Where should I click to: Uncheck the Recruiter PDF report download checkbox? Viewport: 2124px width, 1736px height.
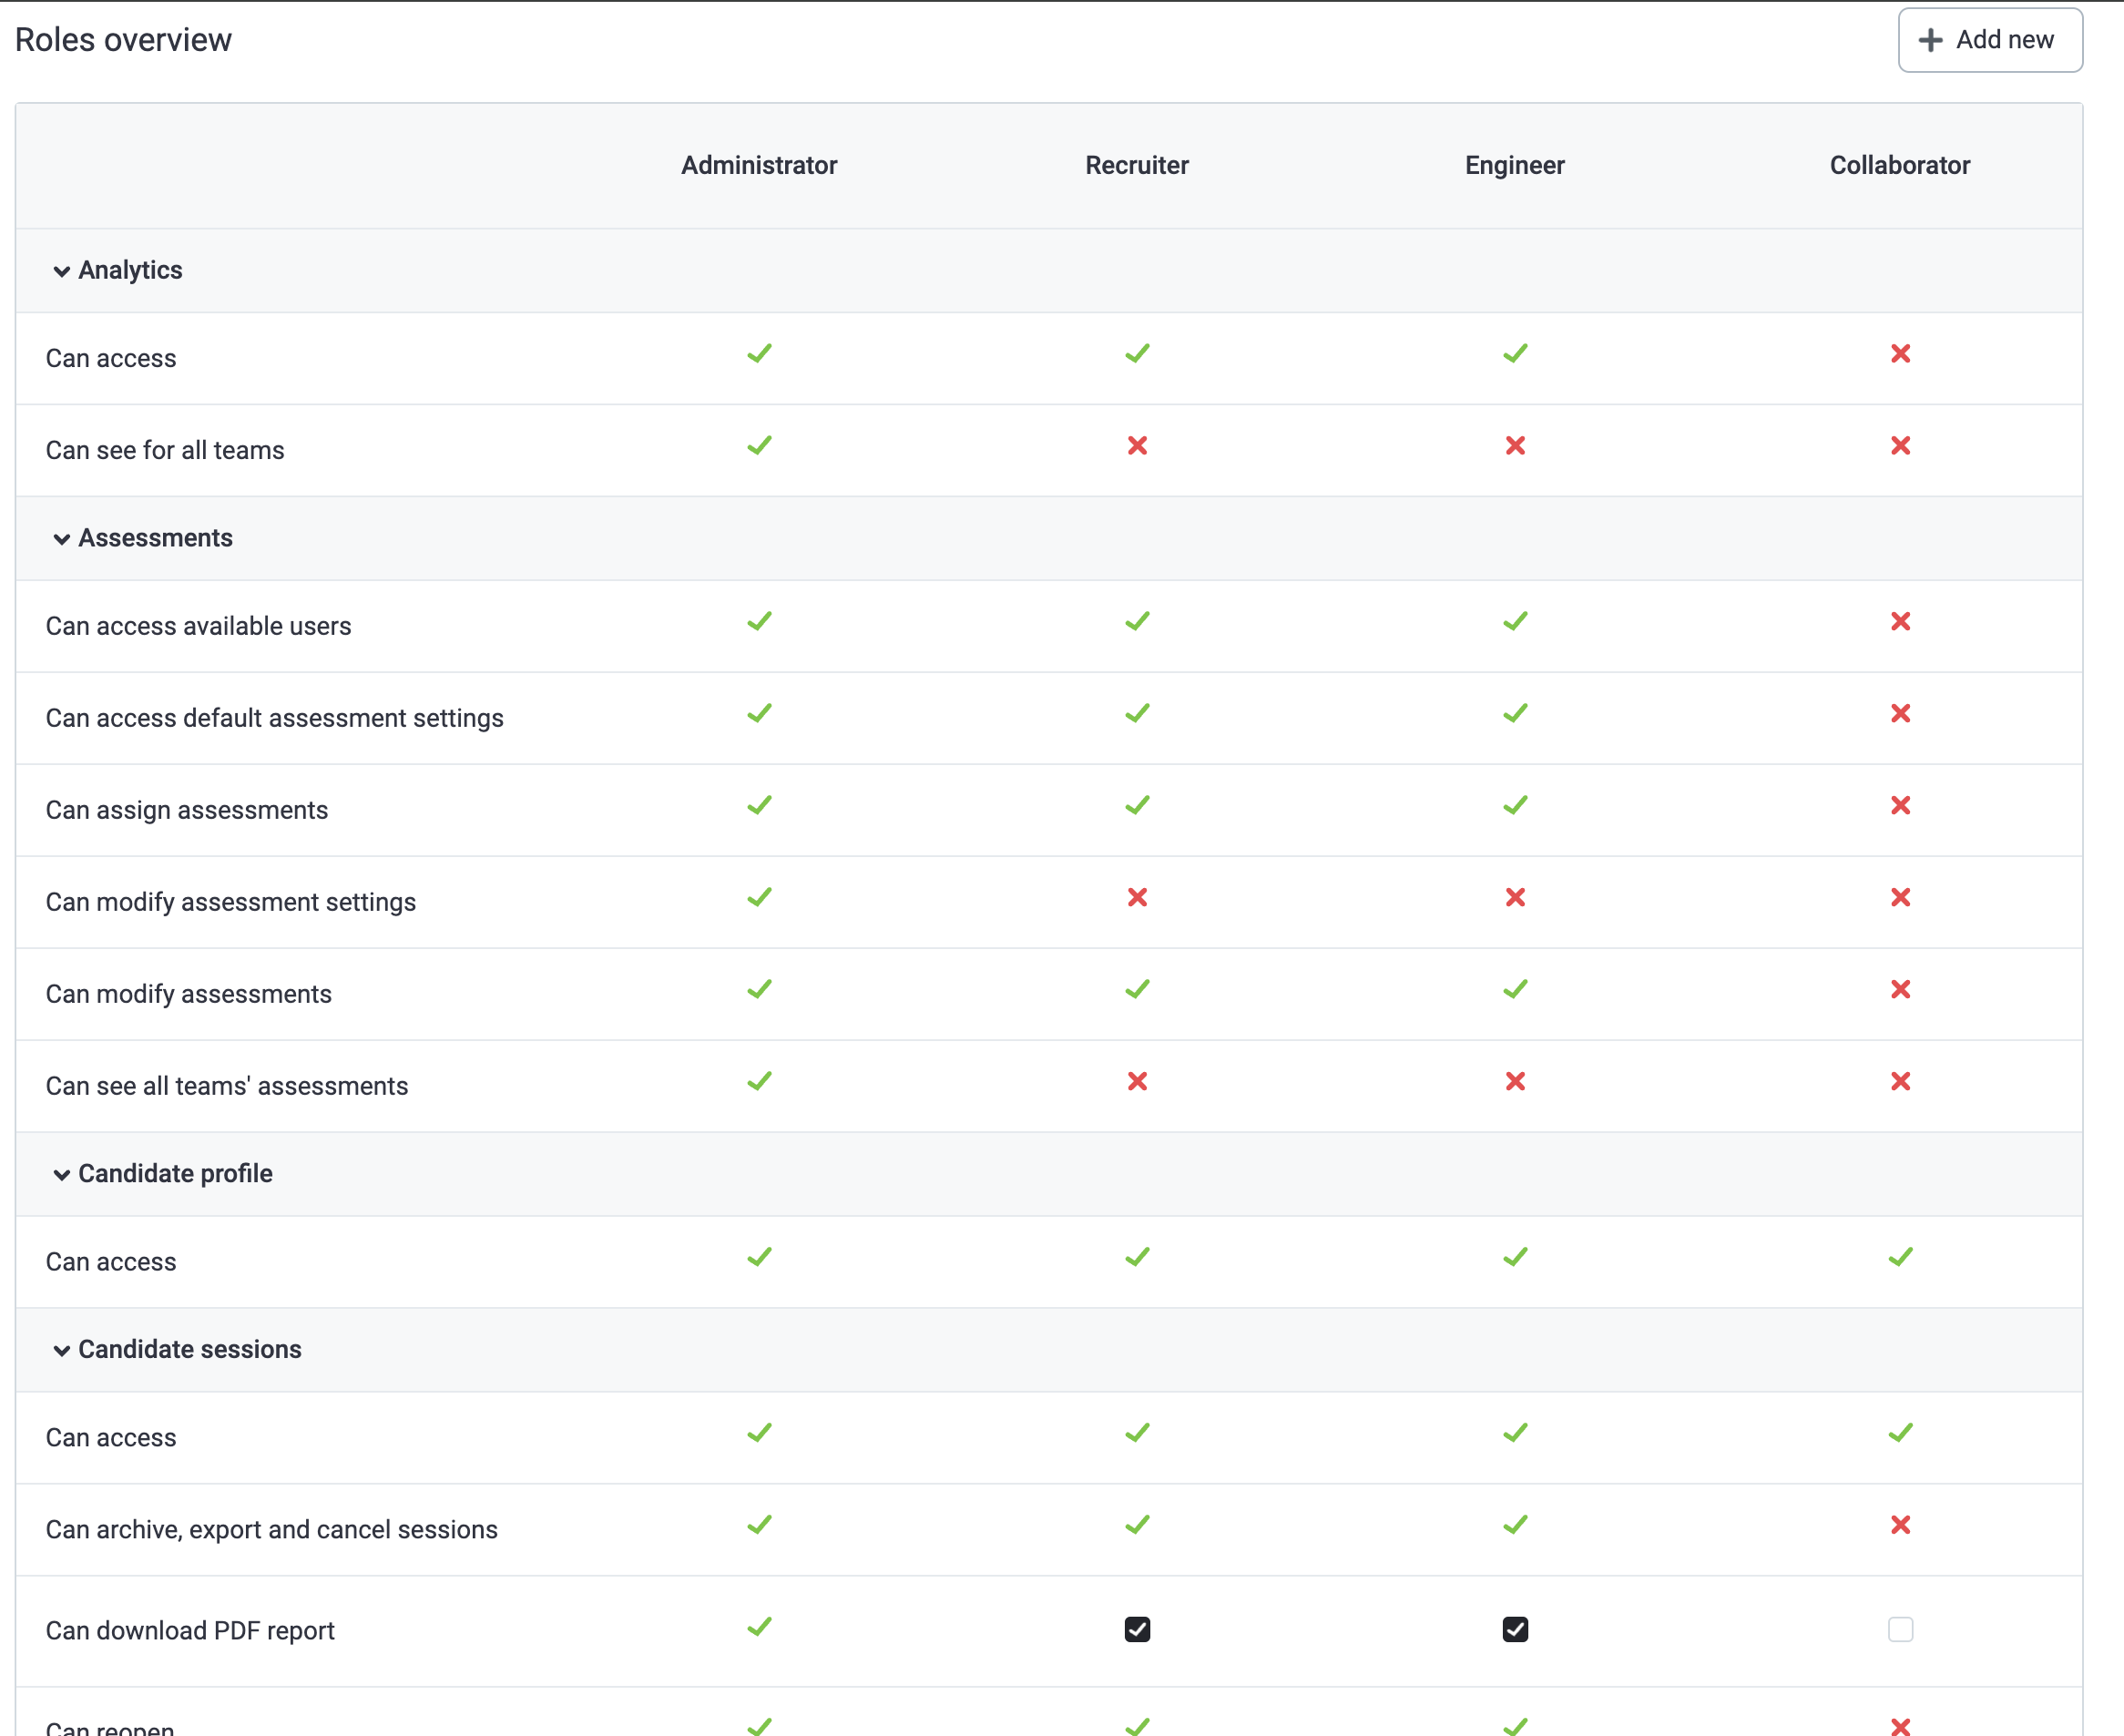(x=1137, y=1629)
